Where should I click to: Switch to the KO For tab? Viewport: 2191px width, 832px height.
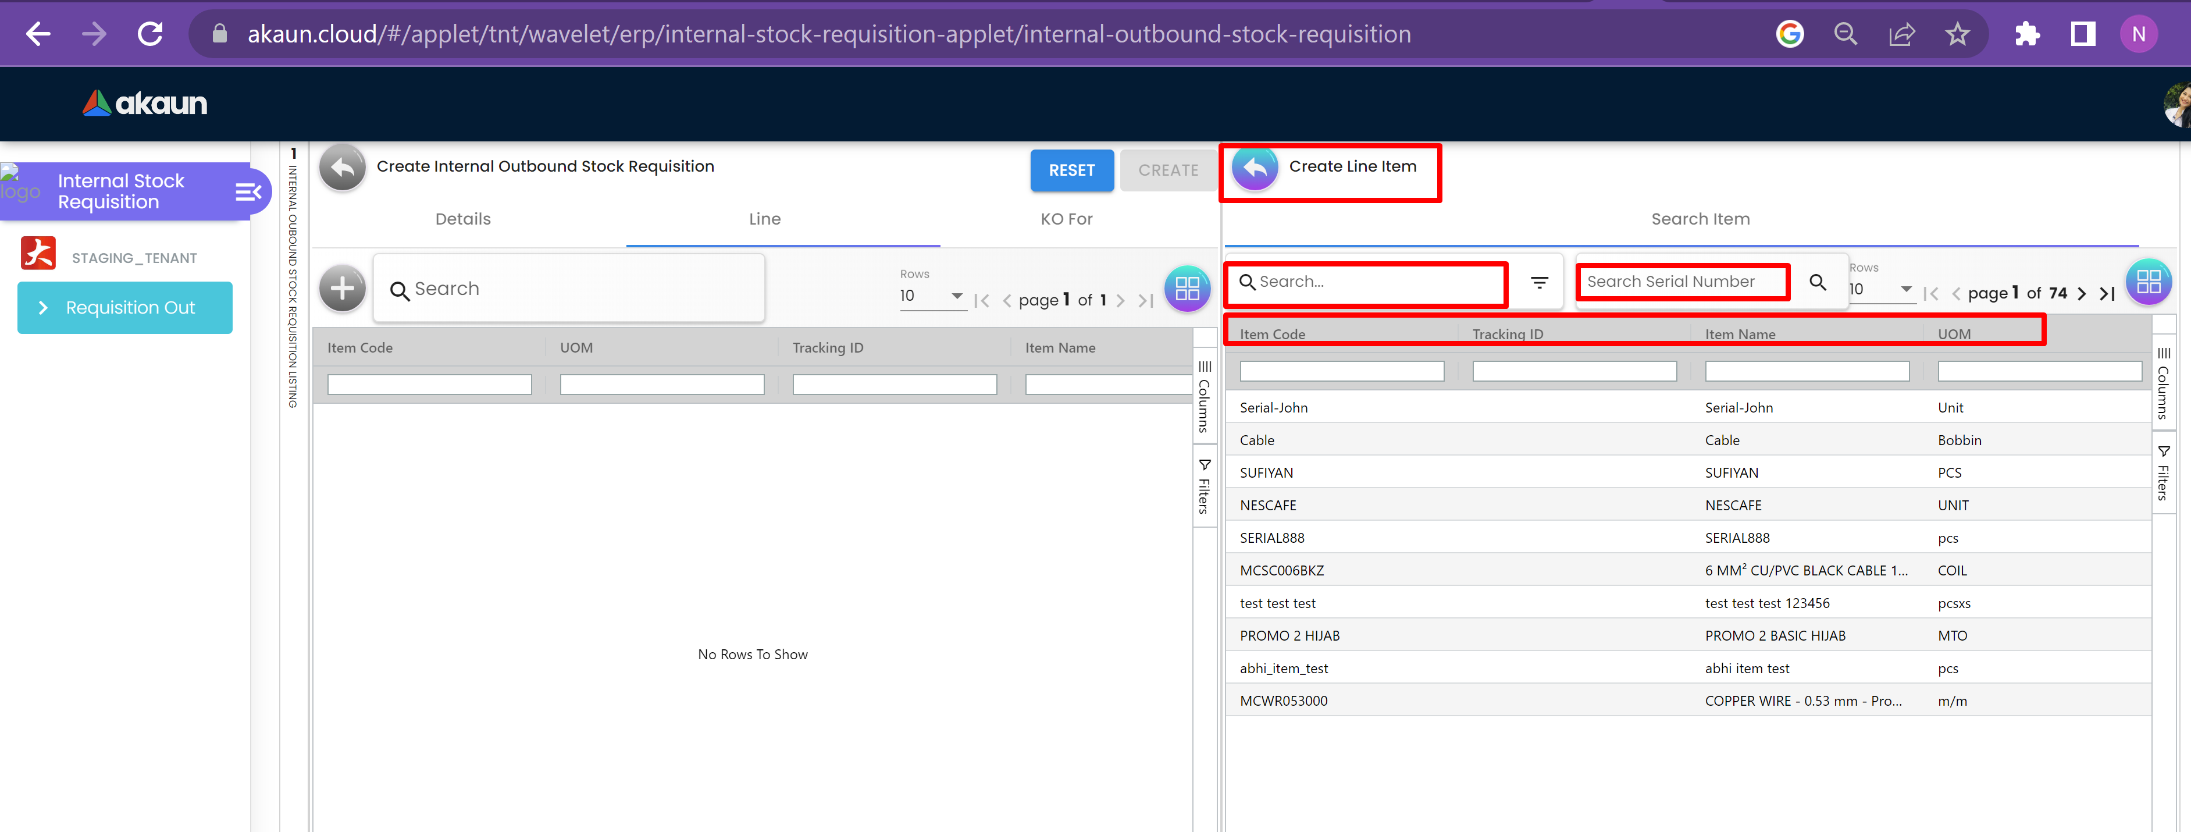[1066, 219]
